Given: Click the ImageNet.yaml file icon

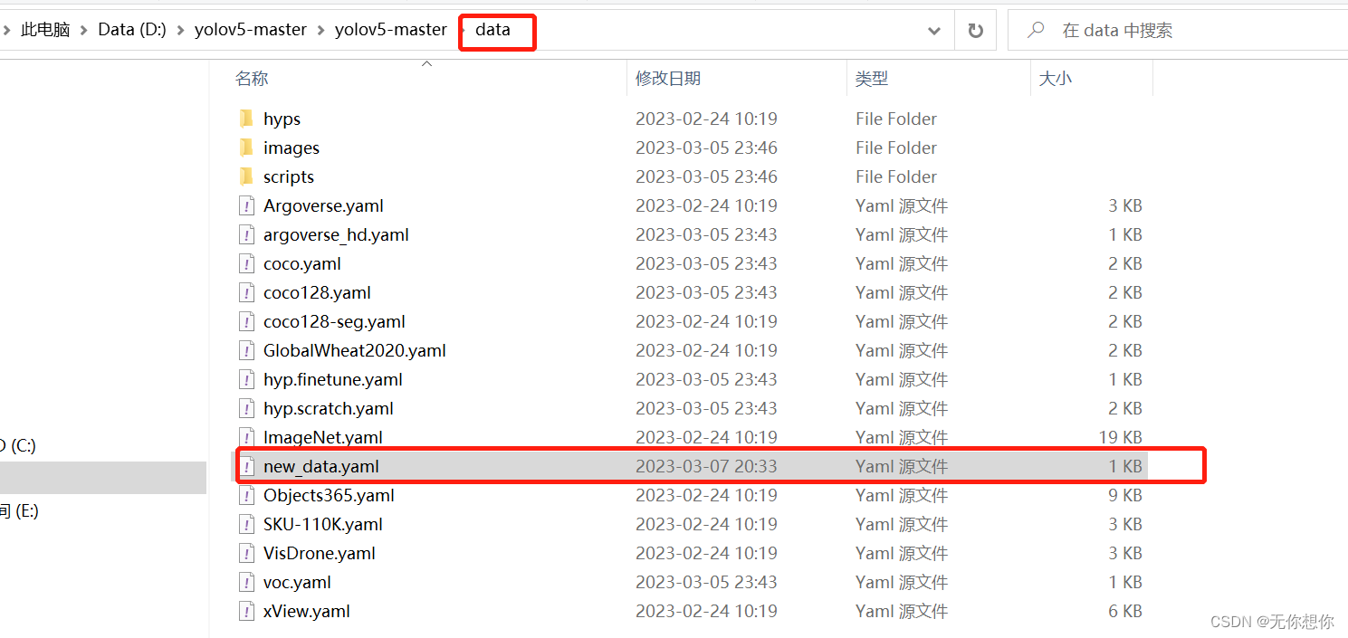Looking at the screenshot, I should pos(246,437).
